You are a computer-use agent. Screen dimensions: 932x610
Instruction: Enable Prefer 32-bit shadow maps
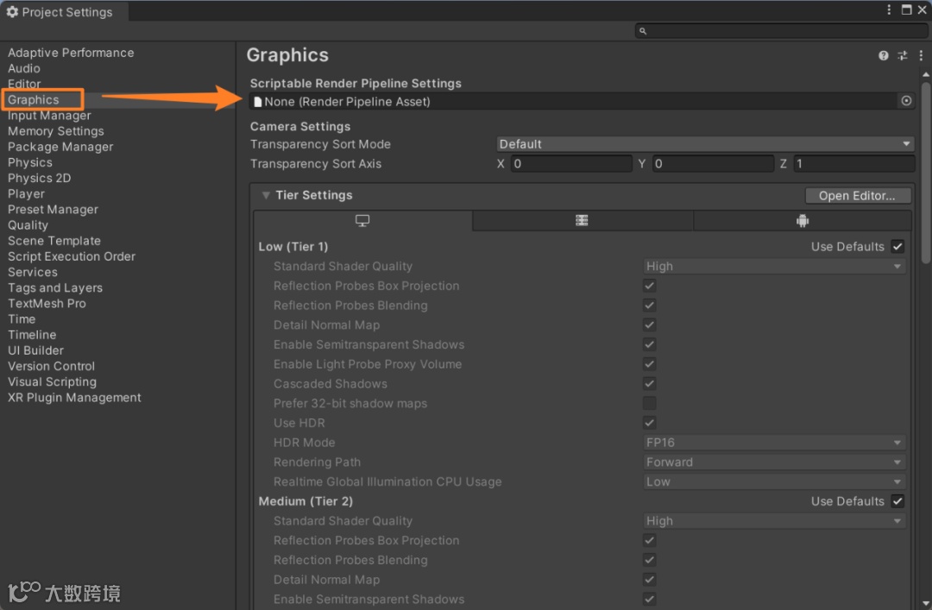pos(649,404)
